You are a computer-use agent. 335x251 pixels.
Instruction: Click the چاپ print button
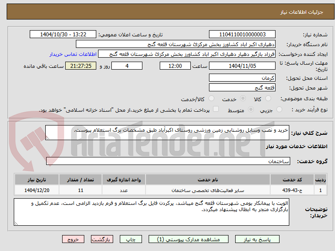point(131,239)
